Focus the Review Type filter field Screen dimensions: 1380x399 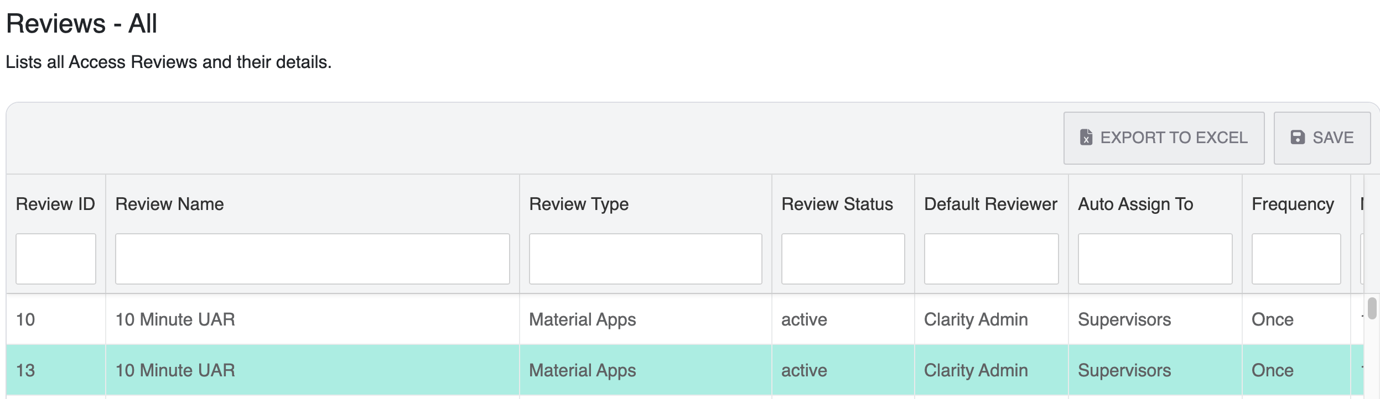tap(645, 259)
